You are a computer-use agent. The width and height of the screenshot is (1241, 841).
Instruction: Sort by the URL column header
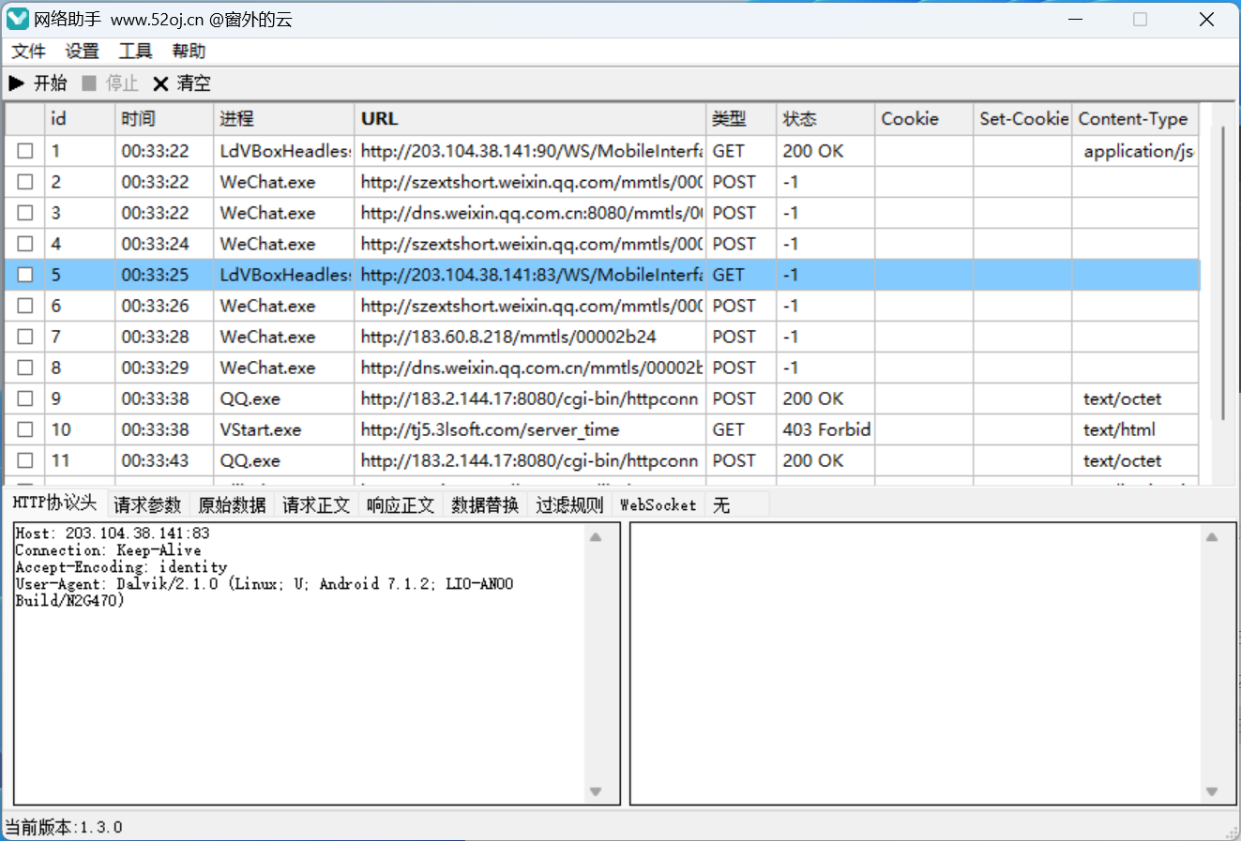pos(530,119)
